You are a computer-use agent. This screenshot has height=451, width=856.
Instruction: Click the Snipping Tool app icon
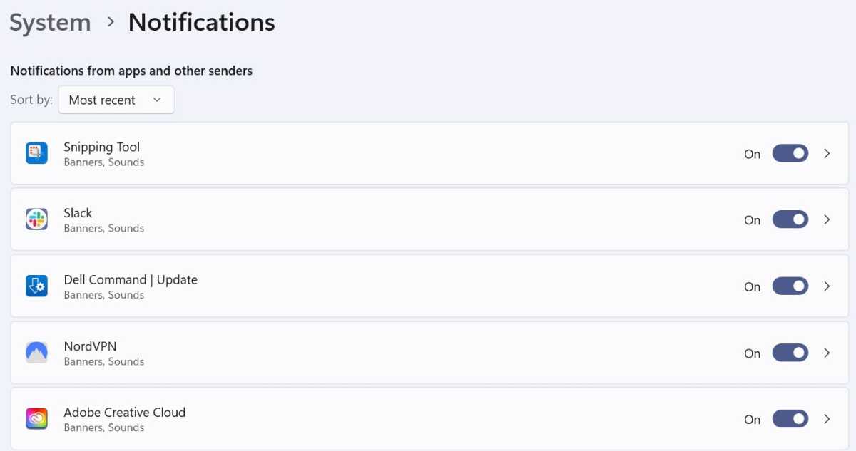click(36, 153)
